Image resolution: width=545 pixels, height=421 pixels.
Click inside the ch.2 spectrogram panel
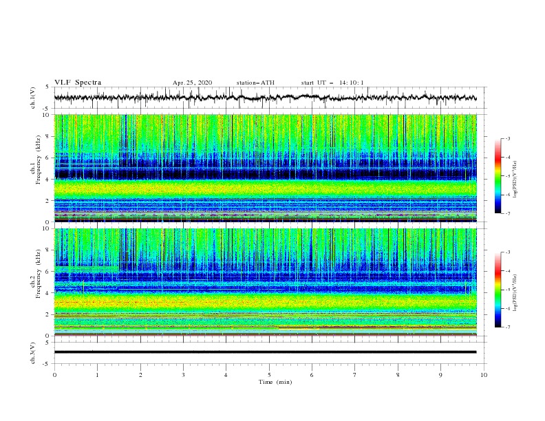[265, 282]
